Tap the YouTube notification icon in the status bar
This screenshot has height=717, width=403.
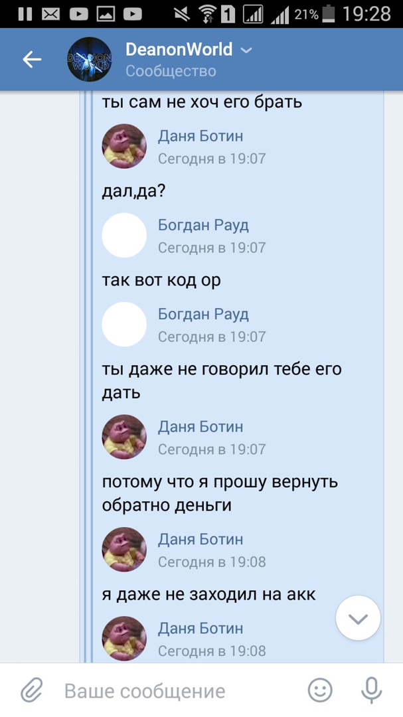(79, 14)
